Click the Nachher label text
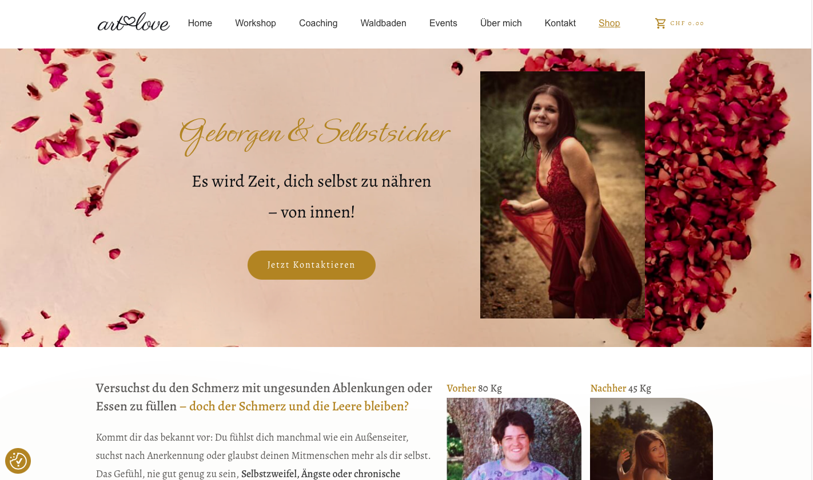 [x=608, y=388]
